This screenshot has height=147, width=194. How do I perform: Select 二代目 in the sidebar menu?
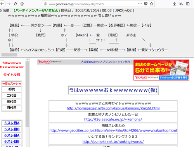(12, 96)
